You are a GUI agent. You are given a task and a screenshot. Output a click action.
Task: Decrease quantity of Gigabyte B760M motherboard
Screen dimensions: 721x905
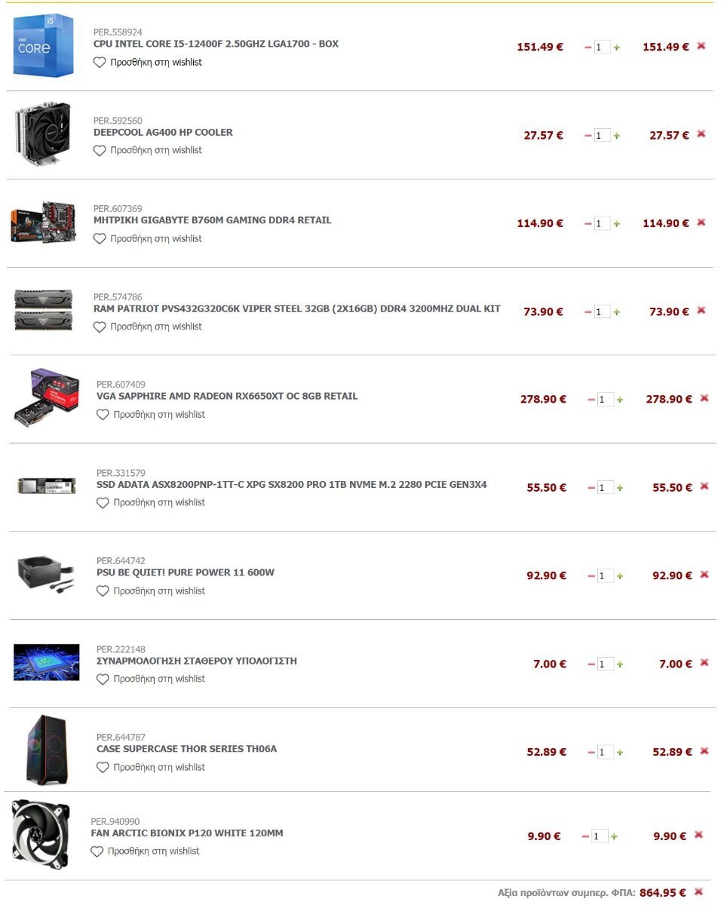tap(588, 224)
